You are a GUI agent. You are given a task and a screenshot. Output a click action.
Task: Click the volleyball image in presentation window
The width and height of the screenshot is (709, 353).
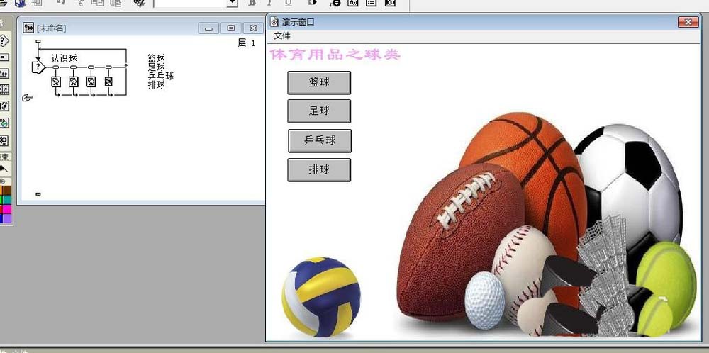[321, 296]
